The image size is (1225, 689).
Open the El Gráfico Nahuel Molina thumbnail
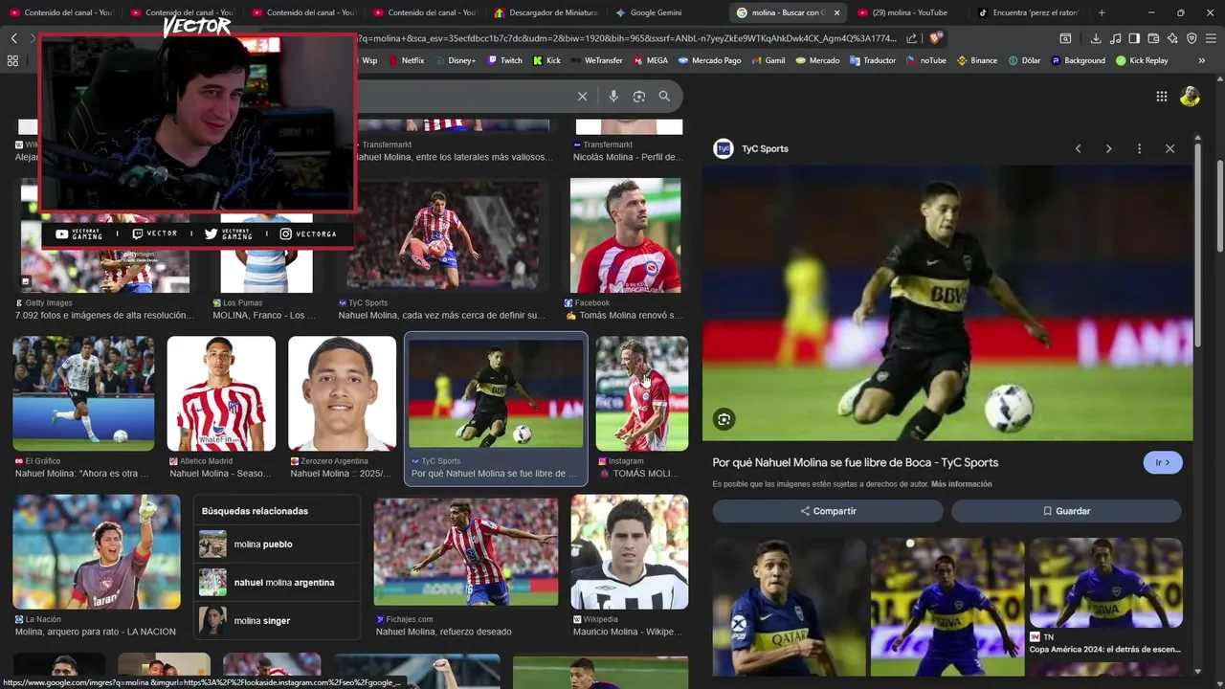pyautogui.click(x=83, y=393)
